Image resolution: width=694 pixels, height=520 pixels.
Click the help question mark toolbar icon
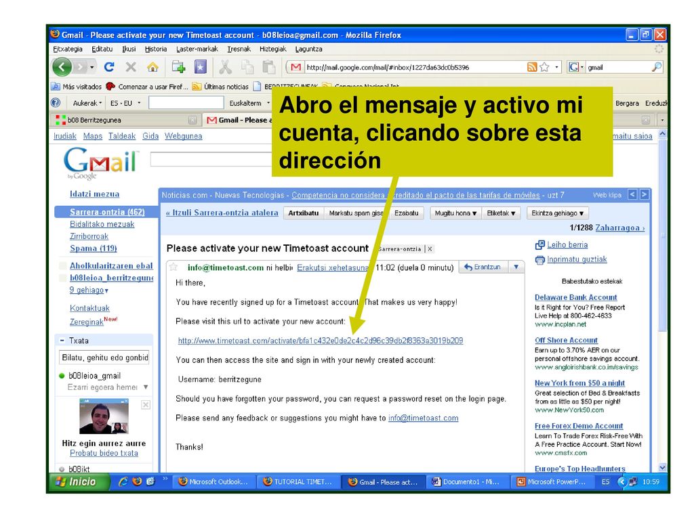(56, 103)
